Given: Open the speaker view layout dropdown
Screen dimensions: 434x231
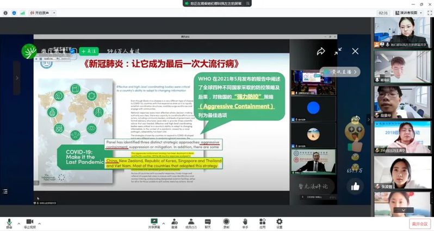Looking at the screenshot, I should coord(408,13).
